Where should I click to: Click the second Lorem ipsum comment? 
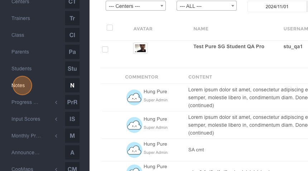point(248,125)
